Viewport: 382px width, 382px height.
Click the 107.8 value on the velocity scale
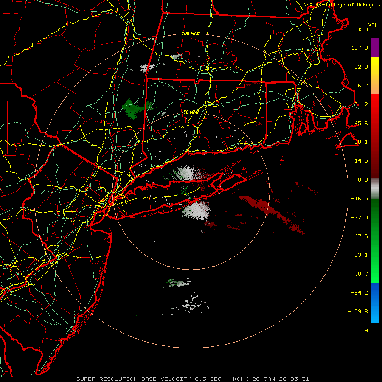(x=360, y=48)
